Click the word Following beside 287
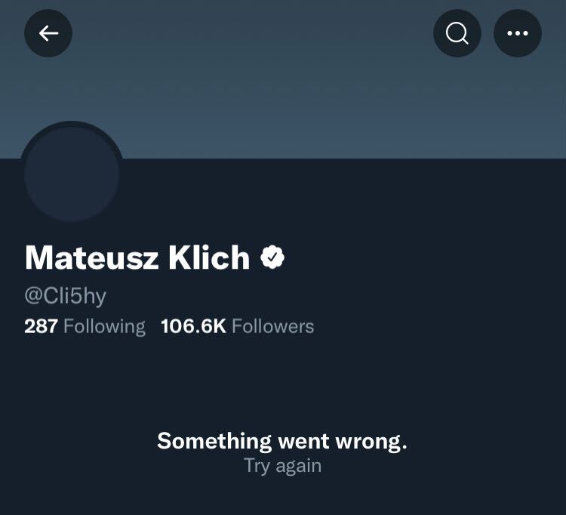This screenshot has height=515, width=566. (105, 327)
